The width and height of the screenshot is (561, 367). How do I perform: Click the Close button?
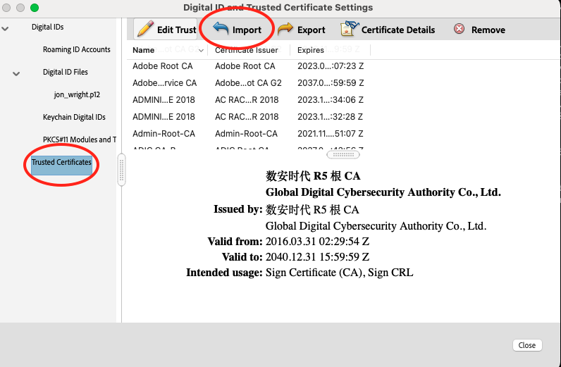coord(527,345)
